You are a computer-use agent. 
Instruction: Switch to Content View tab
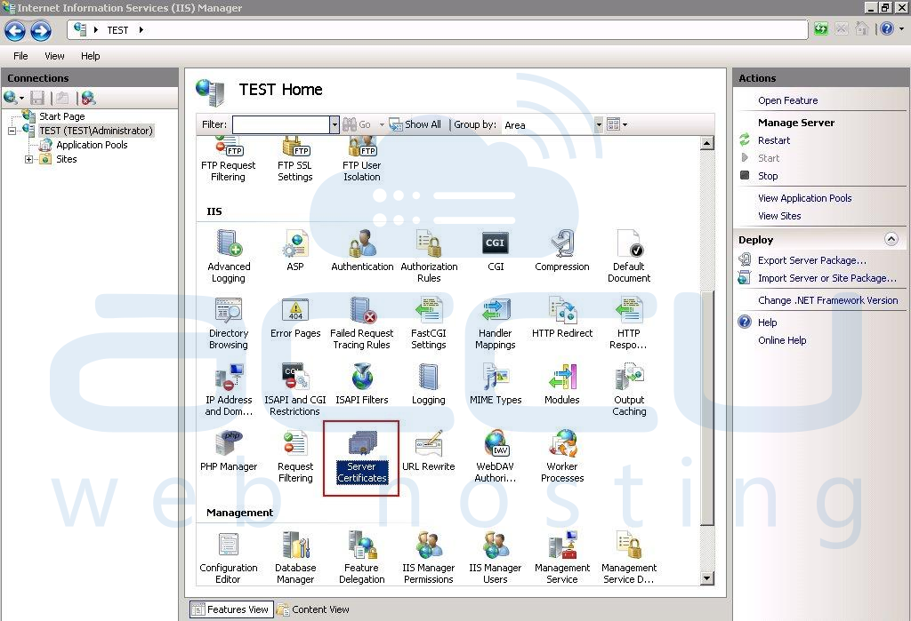coord(313,609)
